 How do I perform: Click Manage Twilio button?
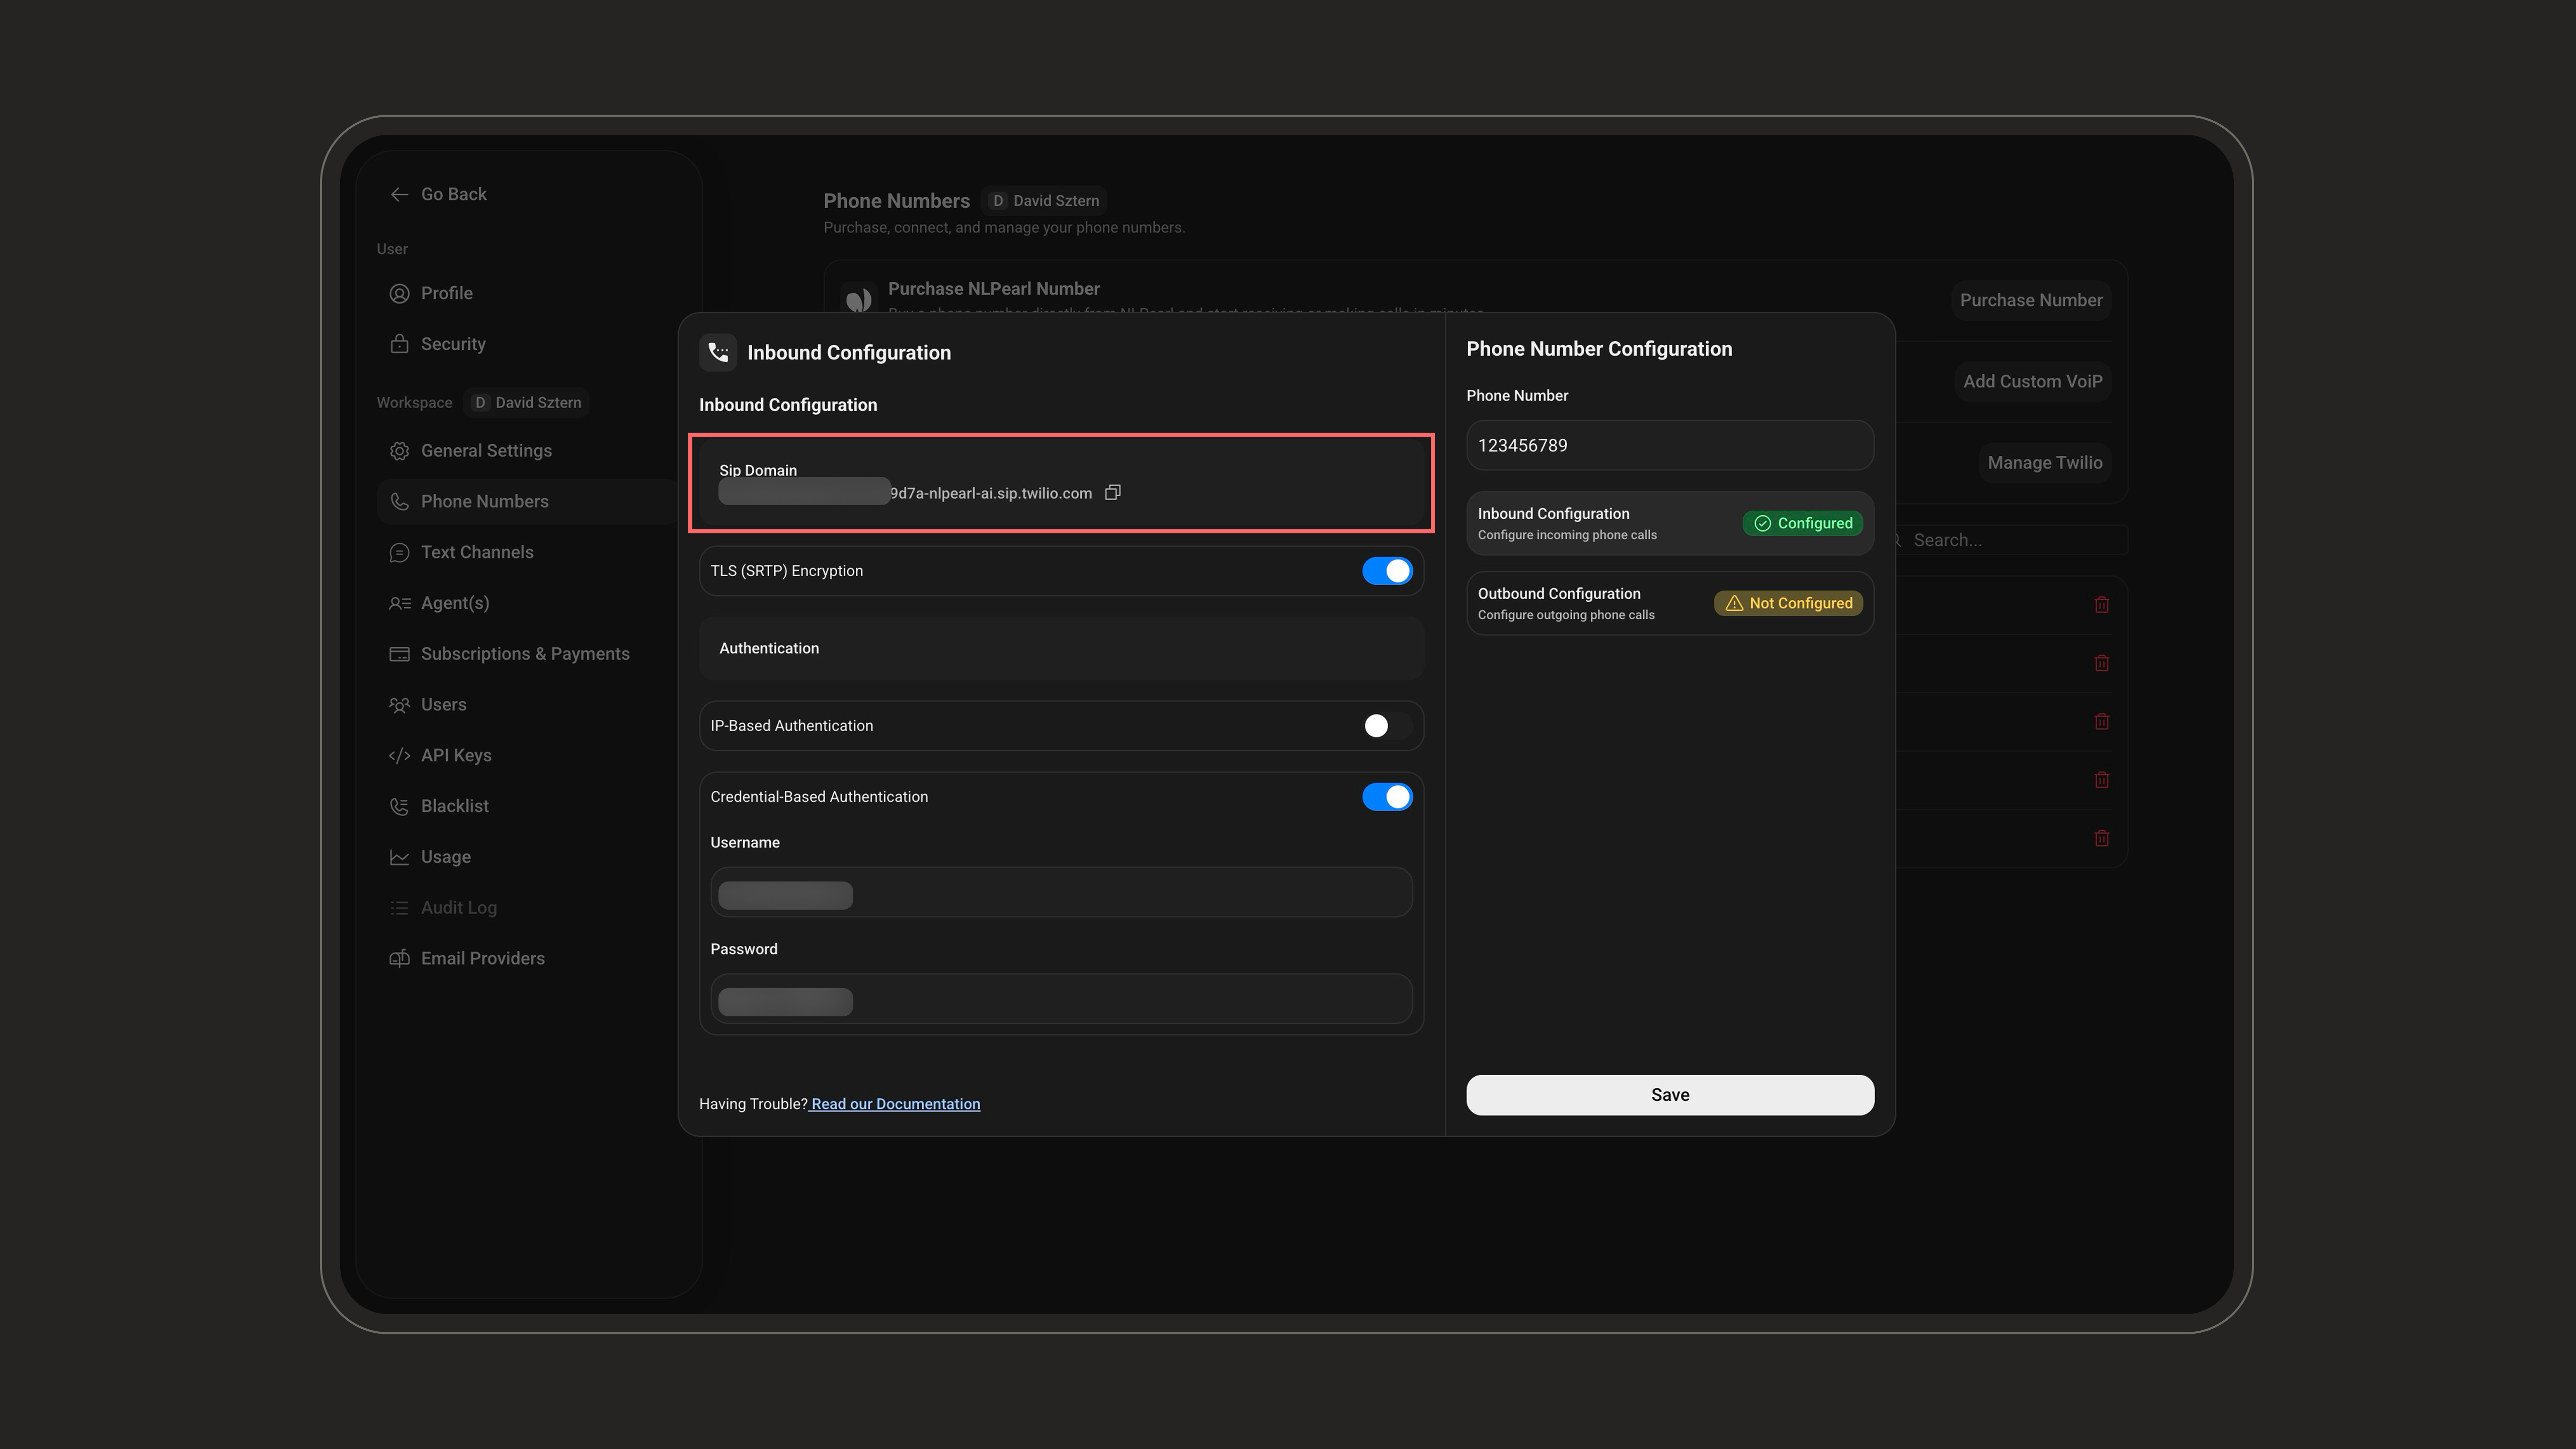[2044, 463]
